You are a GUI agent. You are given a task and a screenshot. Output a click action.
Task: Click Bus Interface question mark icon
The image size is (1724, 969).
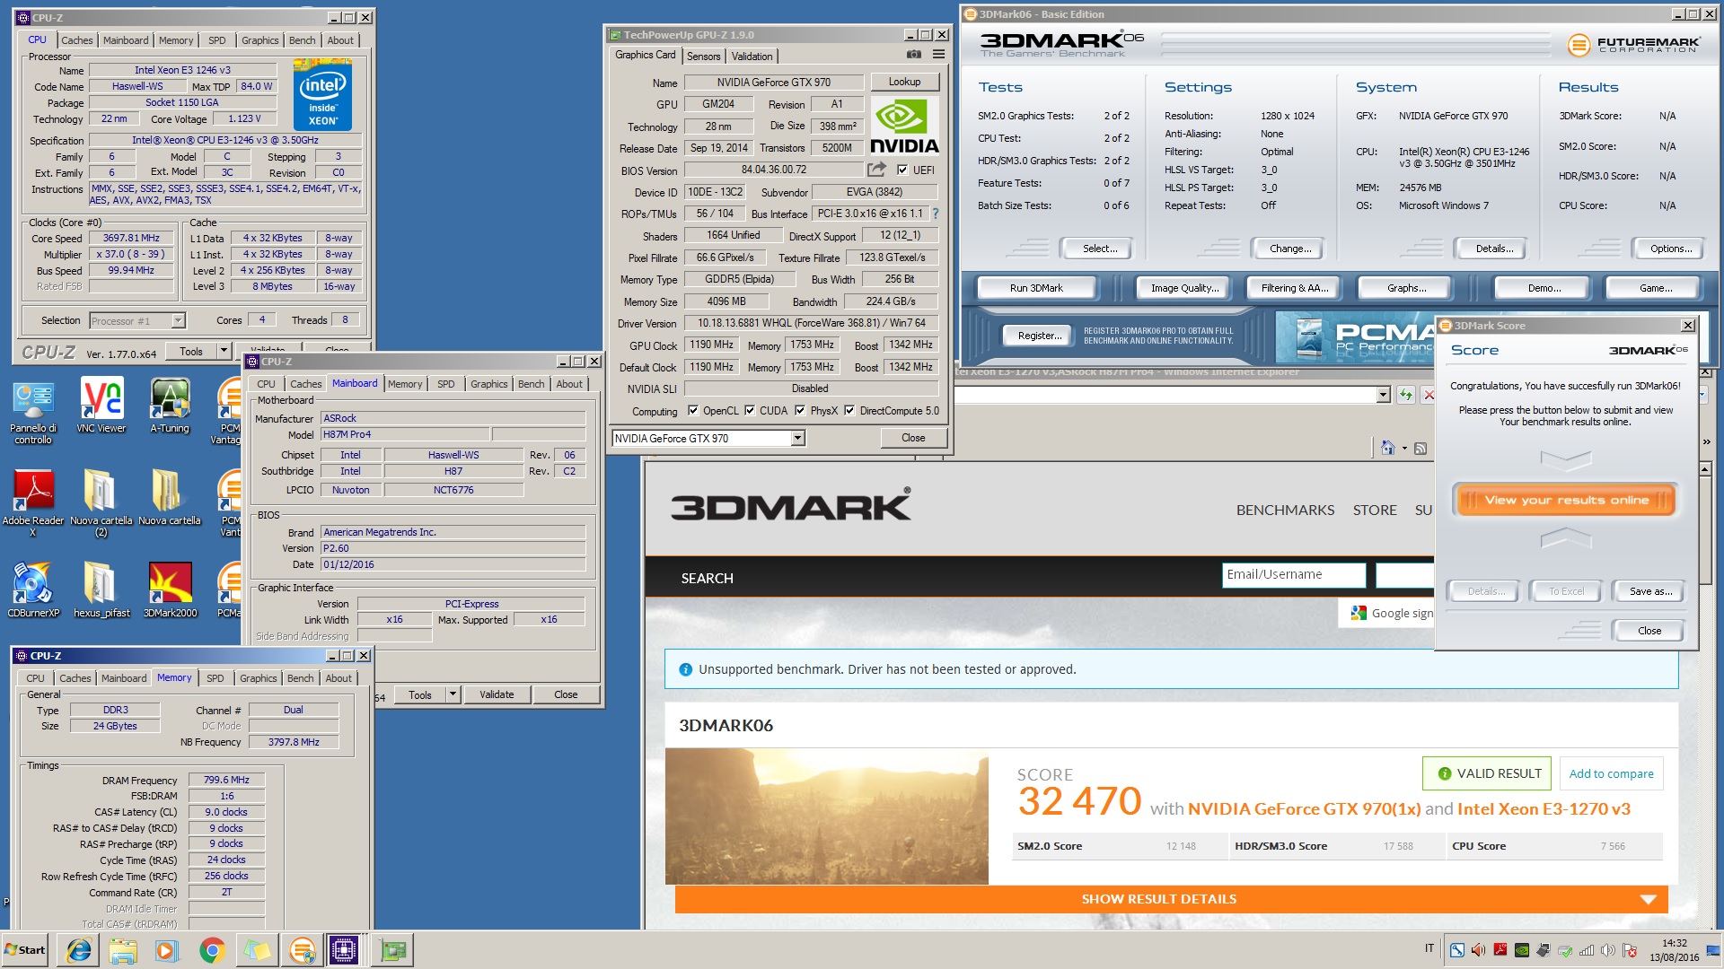click(x=936, y=214)
